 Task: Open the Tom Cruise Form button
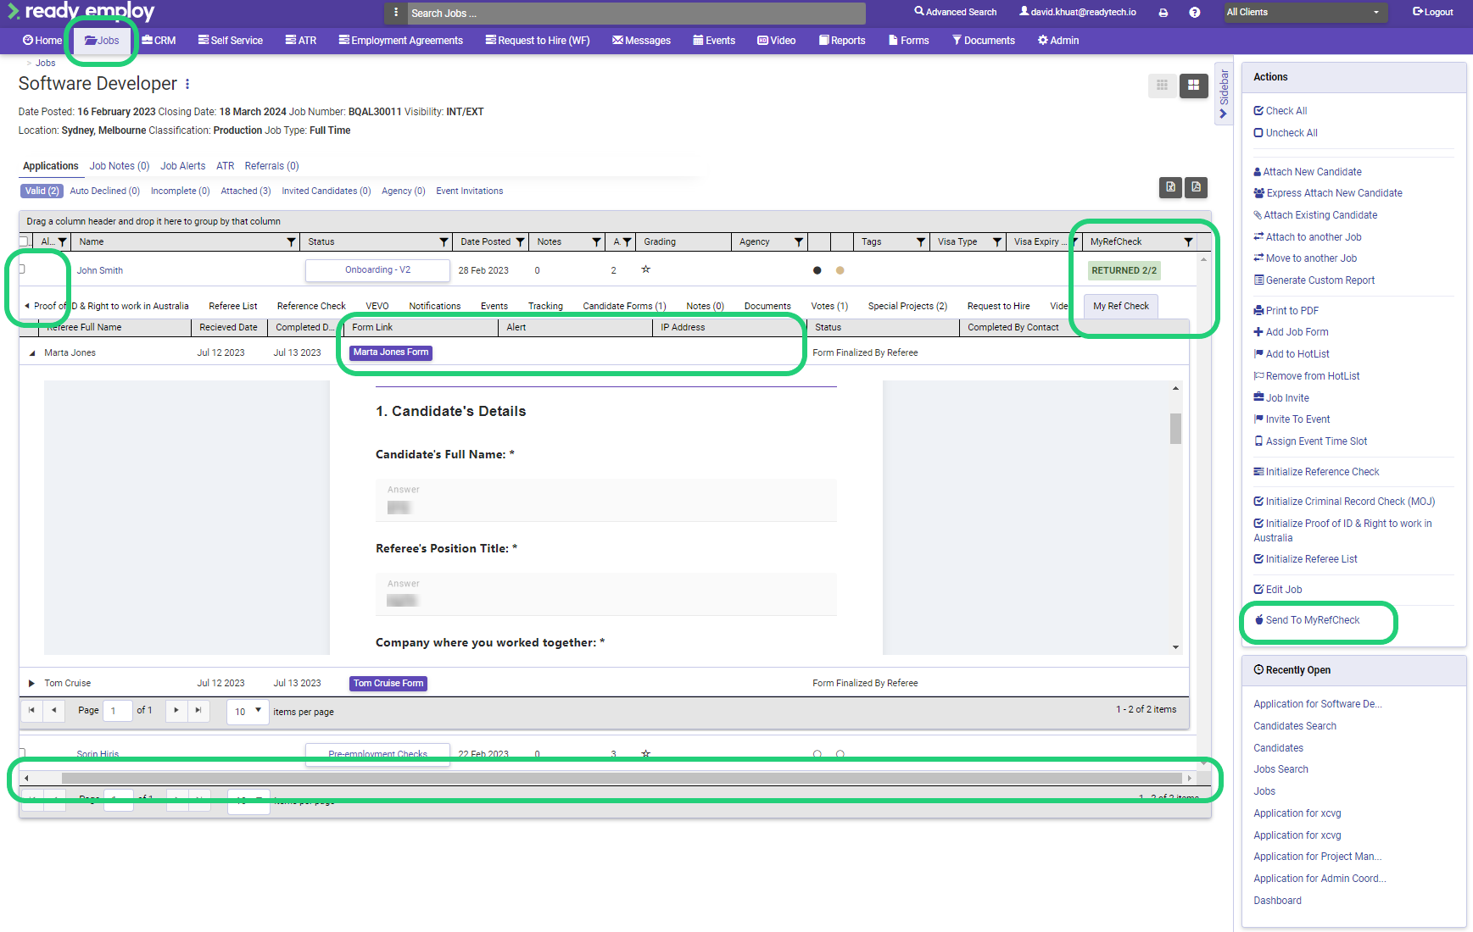388,684
